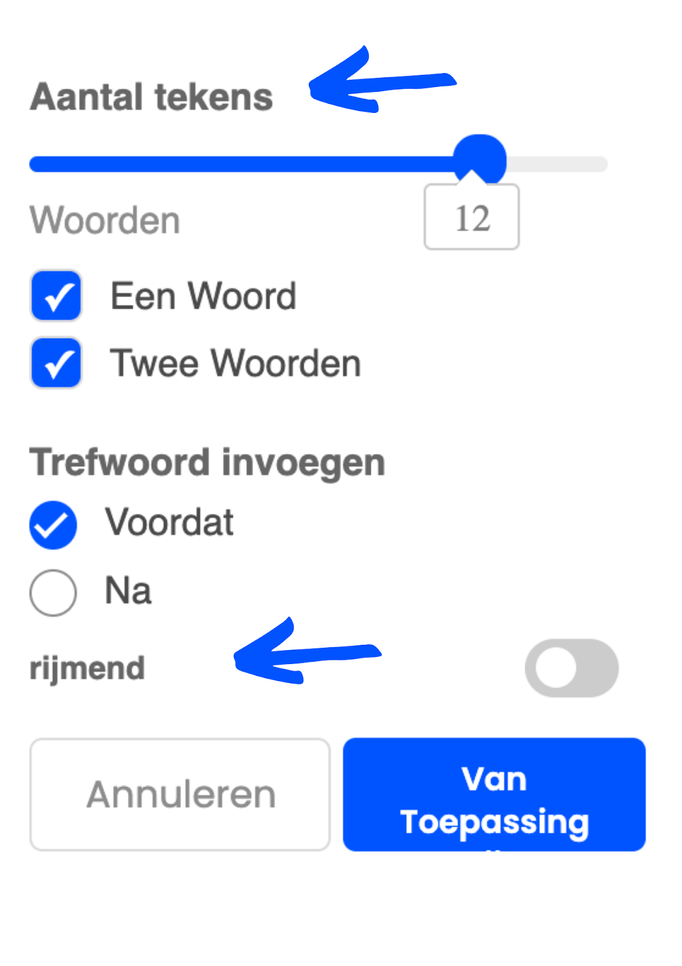Click the blue arrow pointing at rijmend
This screenshot has width=682, height=966.
(x=308, y=652)
